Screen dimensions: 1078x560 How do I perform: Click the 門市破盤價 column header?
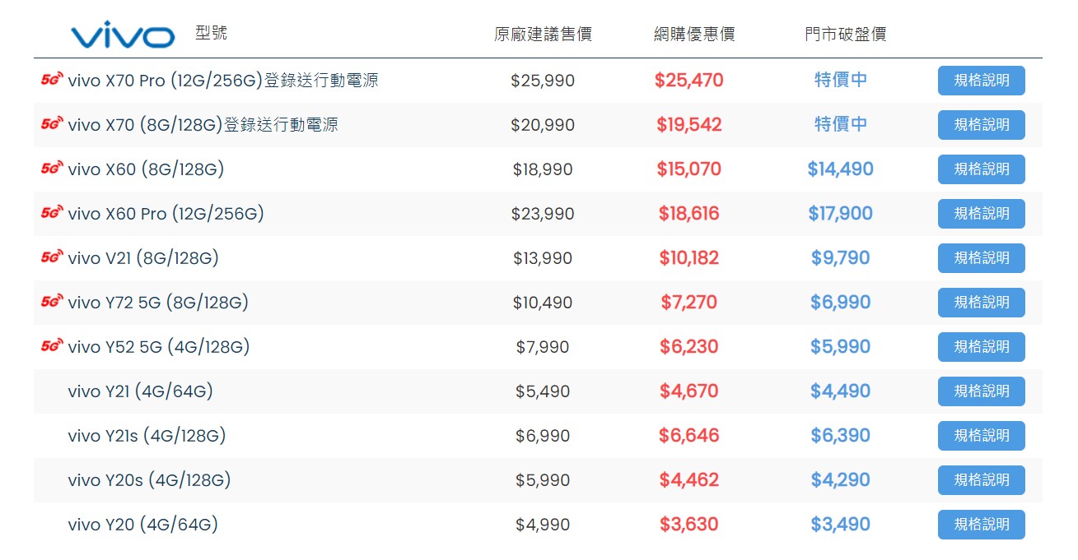point(846,35)
